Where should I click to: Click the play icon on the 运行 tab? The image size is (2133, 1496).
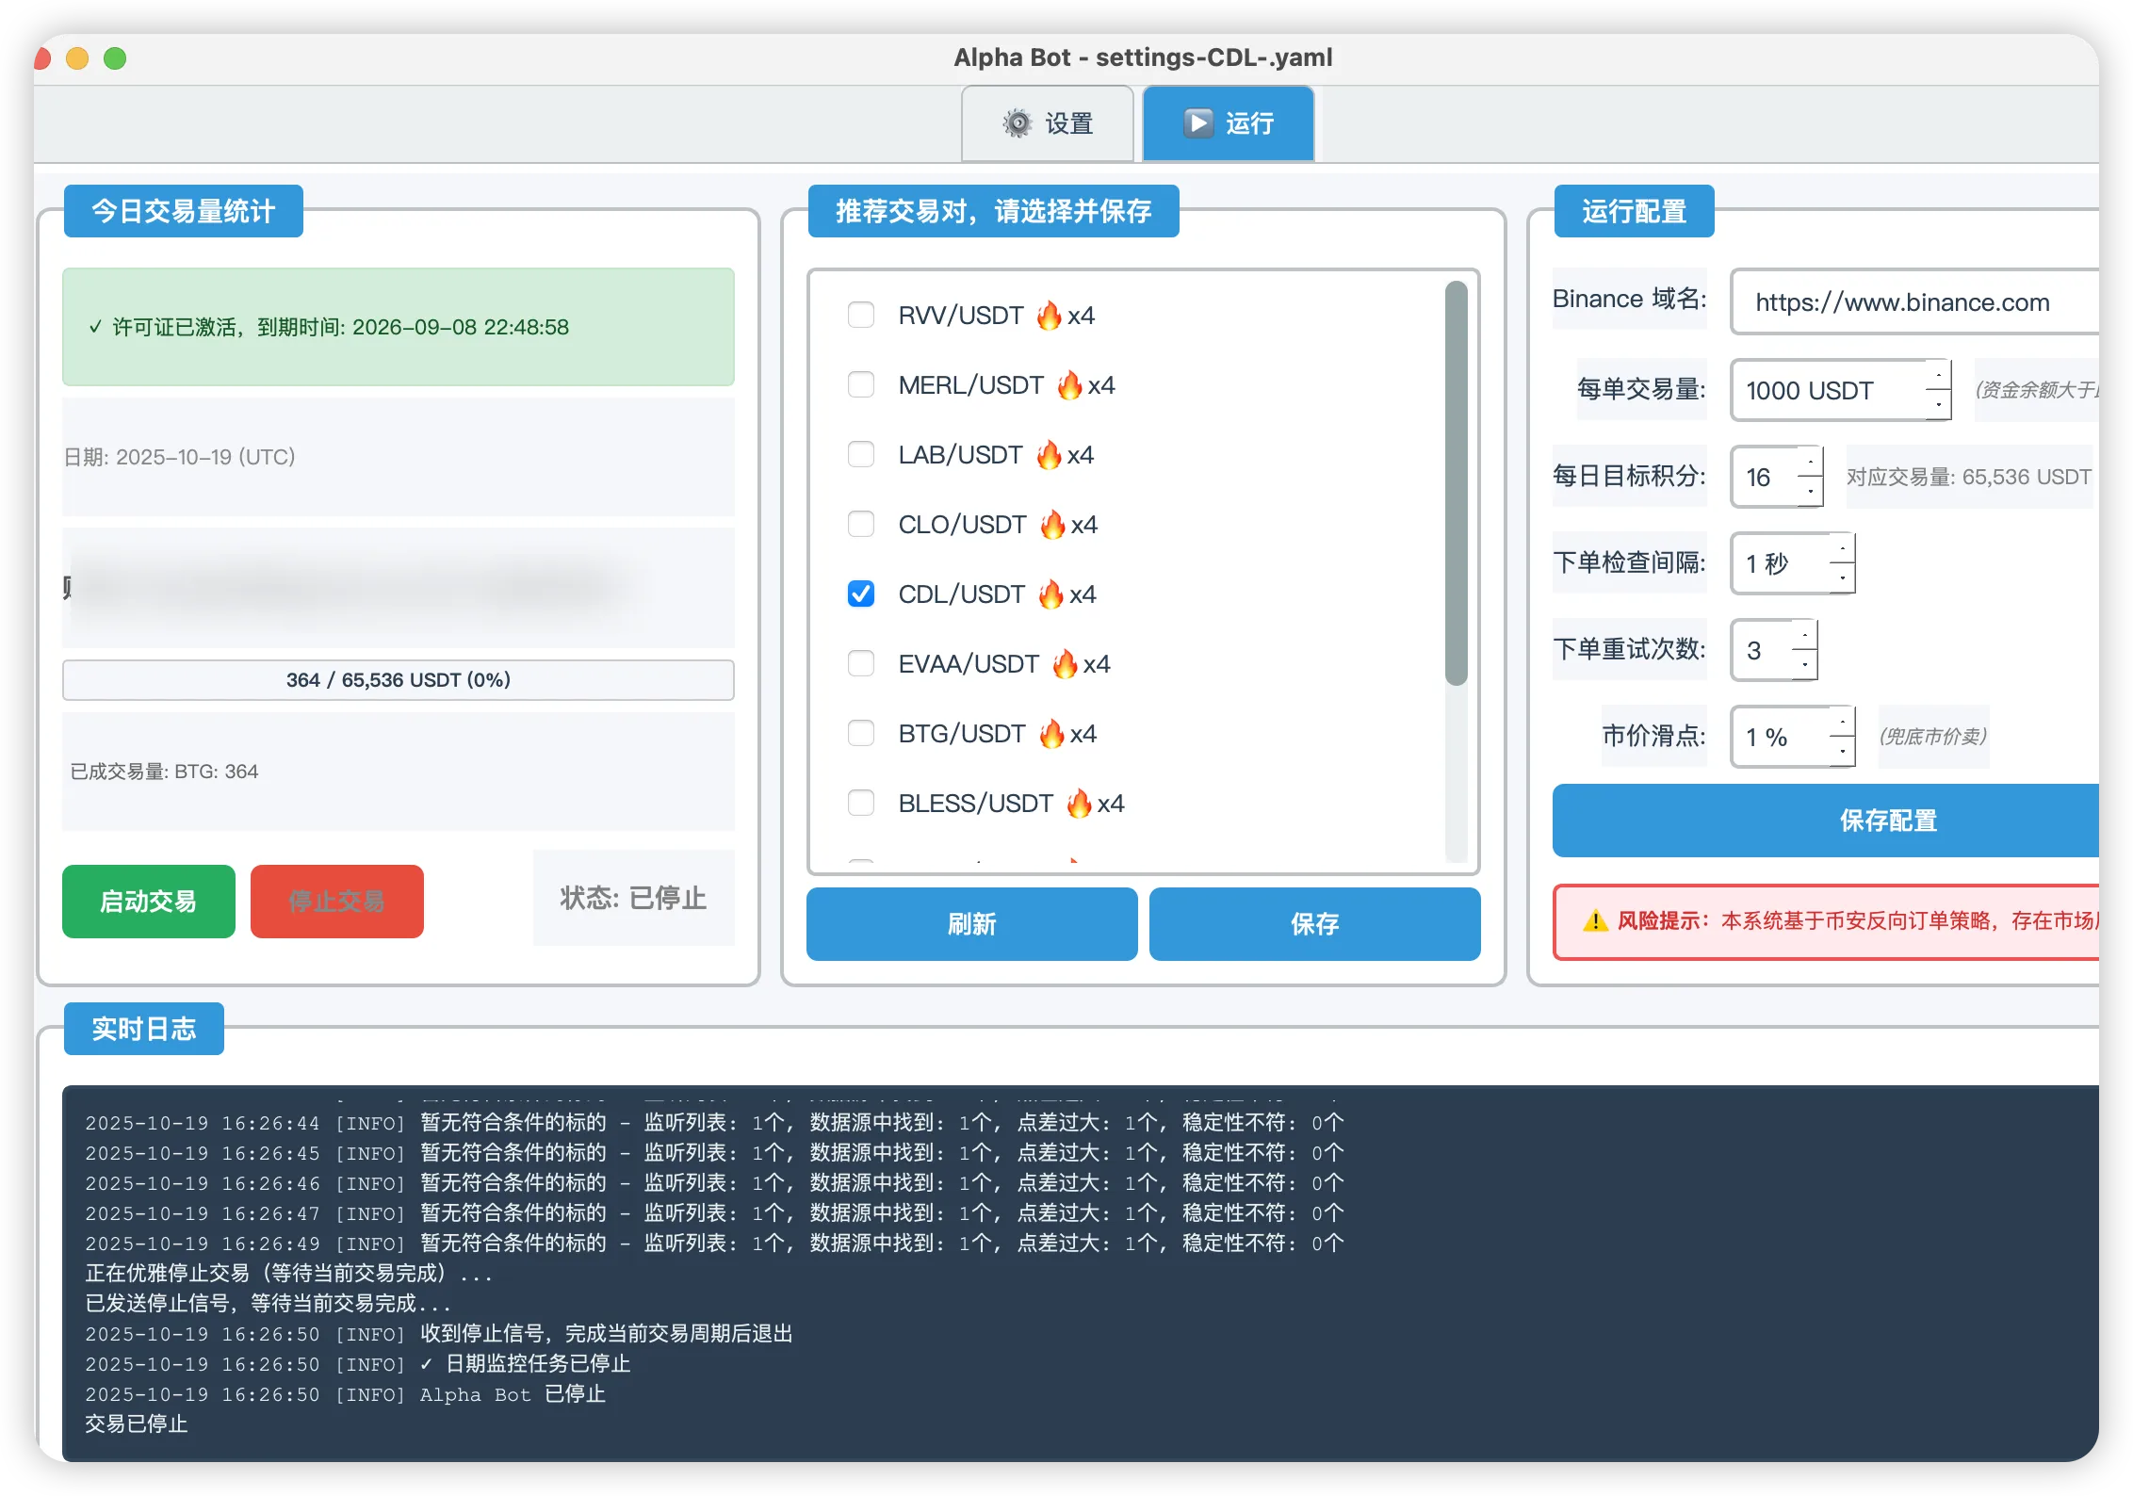coord(1197,123)
